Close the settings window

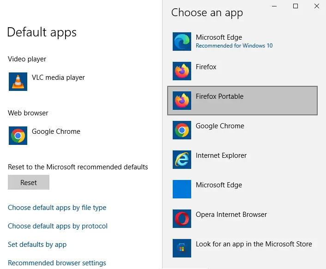(x=317, y=6)
